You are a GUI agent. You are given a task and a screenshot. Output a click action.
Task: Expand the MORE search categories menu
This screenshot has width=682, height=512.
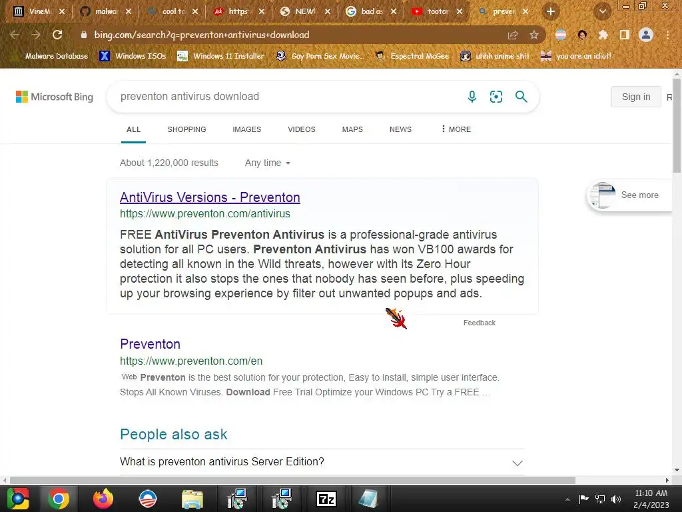456,129
